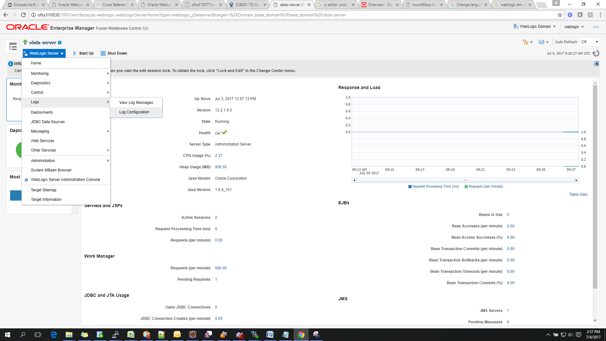Select Log Configuration submenu item
The height and width of the screenshot is (341, 606).
[x=136, y=112]
